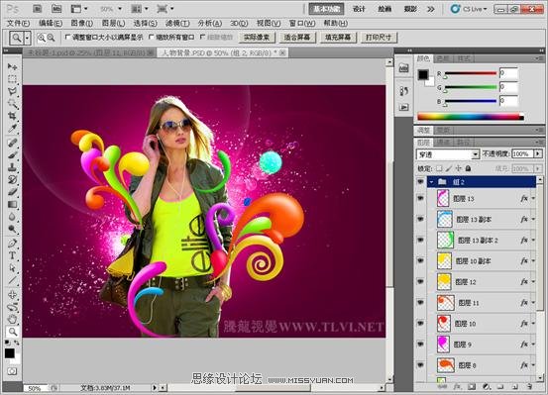This screenshot has height=395, width=548.
Task: Activate the 基本功能 workspace button
Action: point(326,9)
